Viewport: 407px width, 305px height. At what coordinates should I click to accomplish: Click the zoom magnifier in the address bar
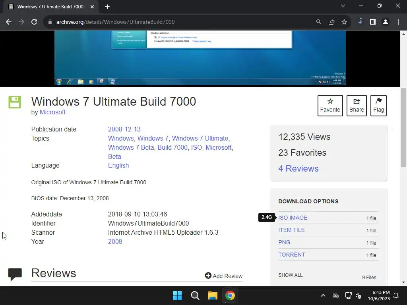coord(318,22)
